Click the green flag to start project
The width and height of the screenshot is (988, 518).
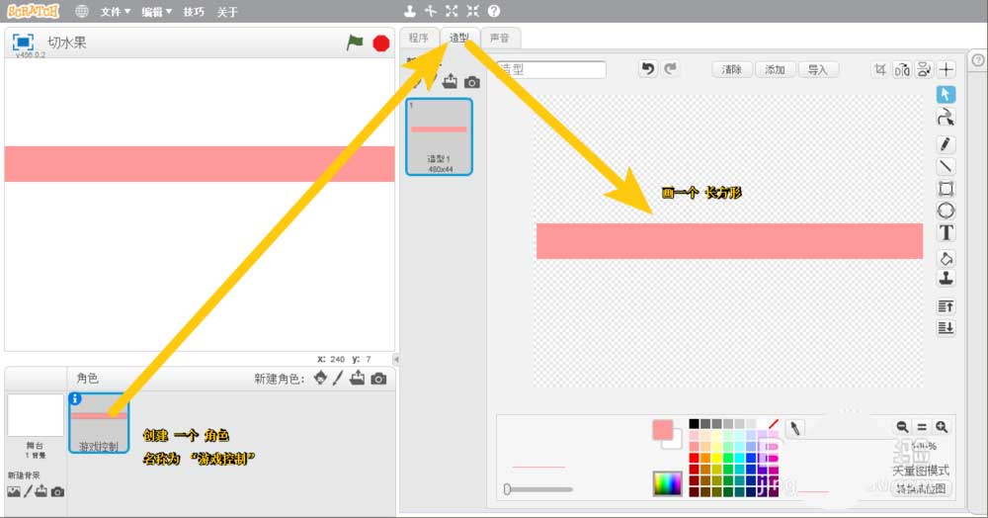[355, 43]
